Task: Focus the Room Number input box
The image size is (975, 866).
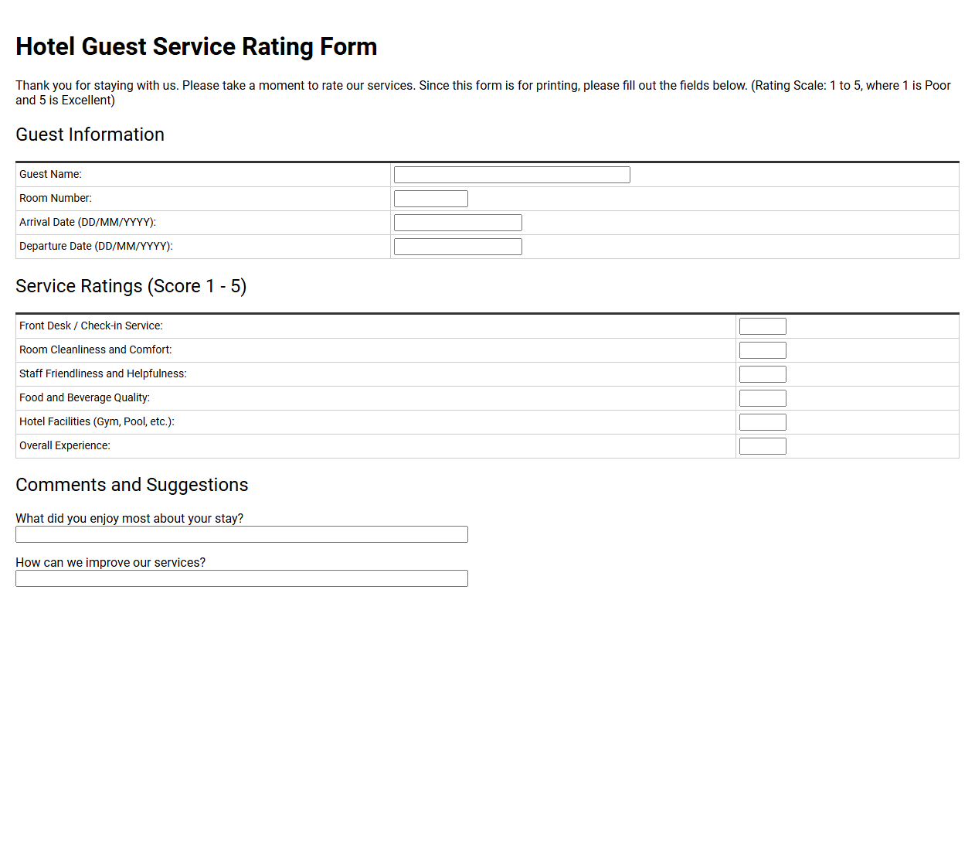Action: pyautogui.click(x=430, y=199)
